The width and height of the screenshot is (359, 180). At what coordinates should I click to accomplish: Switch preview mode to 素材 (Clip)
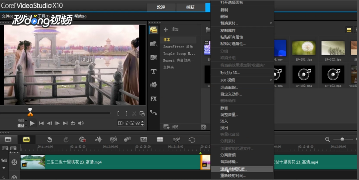pyautogui.click(x=21, y=126)
